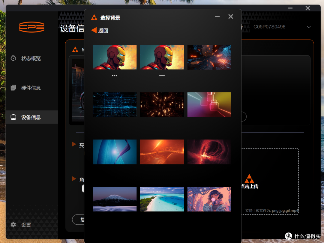Choose the red fractal swirl background
This screenshot has width=324, height=243.
point(209,152)
